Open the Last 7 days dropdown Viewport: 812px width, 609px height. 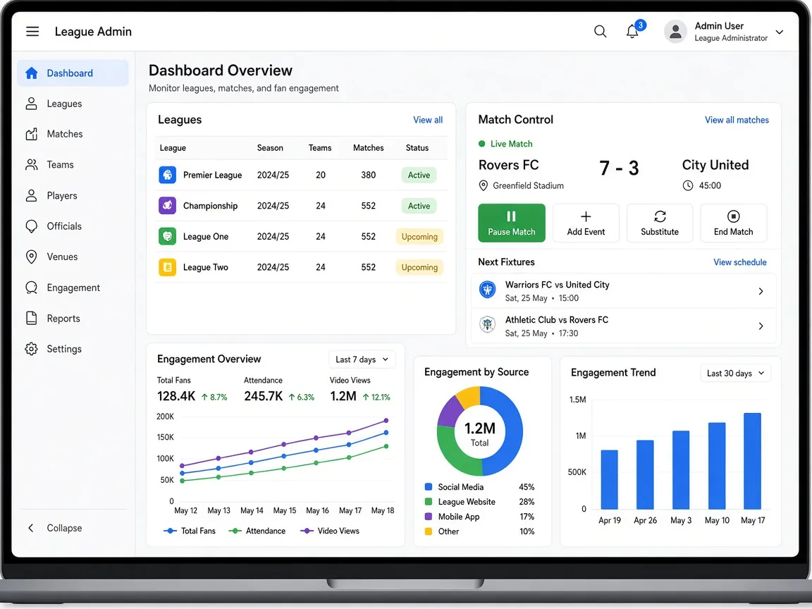click(x=362, y=359)
